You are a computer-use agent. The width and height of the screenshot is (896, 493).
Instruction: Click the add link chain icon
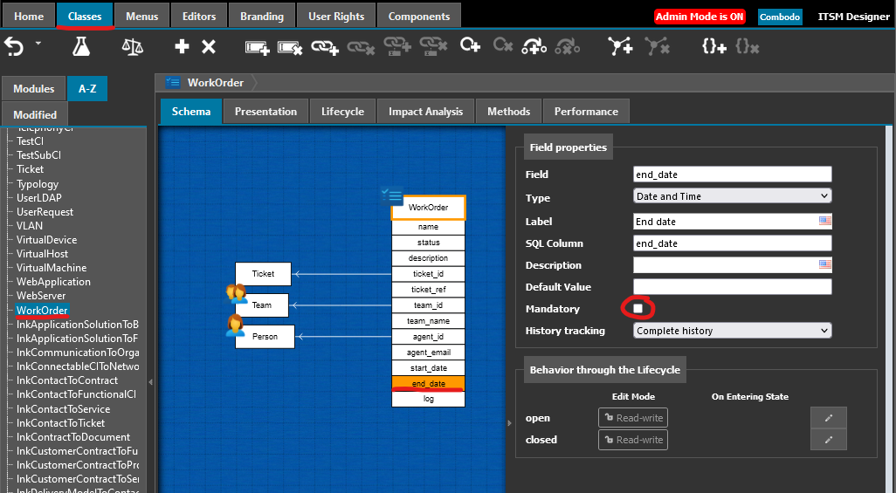[325, 47]
